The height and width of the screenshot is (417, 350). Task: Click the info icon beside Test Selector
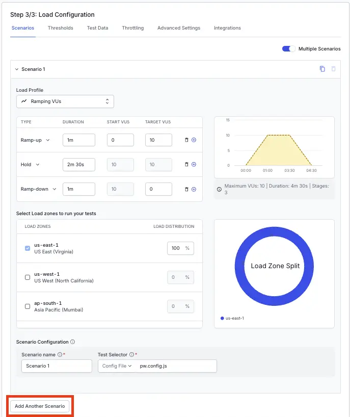click(131, 354)
